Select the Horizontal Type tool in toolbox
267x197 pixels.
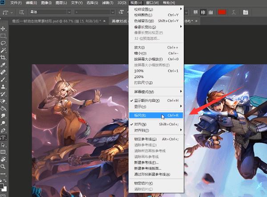pyautogui.click(x=3, y=137)
